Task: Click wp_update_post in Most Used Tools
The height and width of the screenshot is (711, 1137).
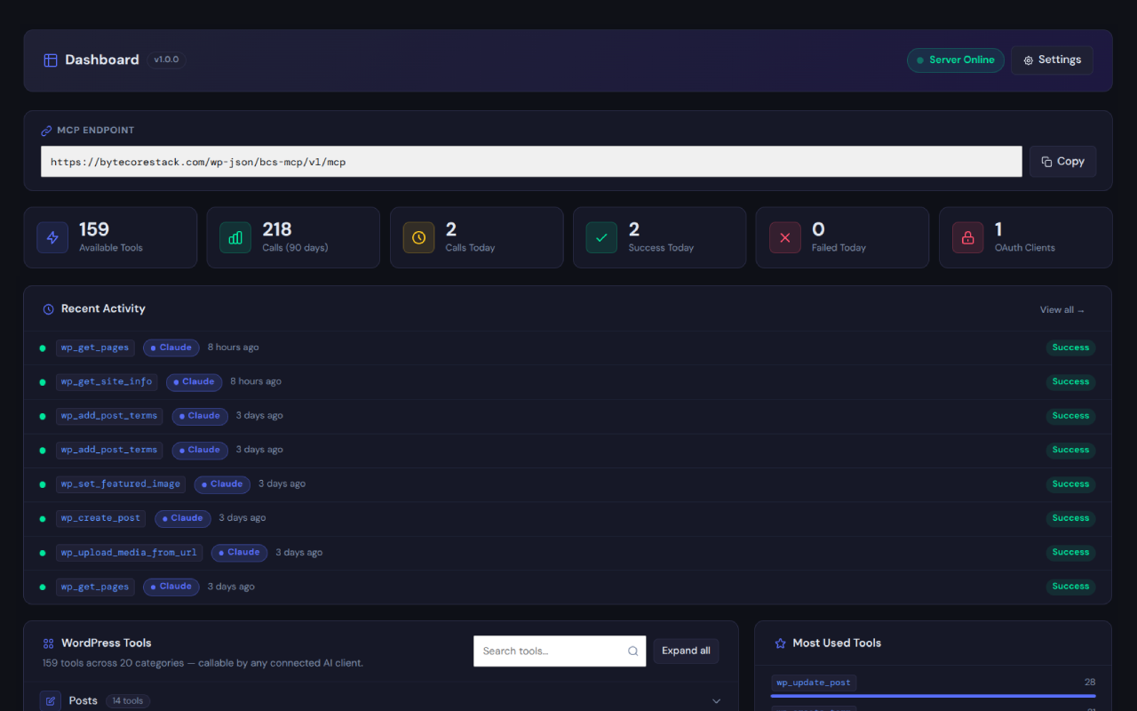Action: coord(814,683)
